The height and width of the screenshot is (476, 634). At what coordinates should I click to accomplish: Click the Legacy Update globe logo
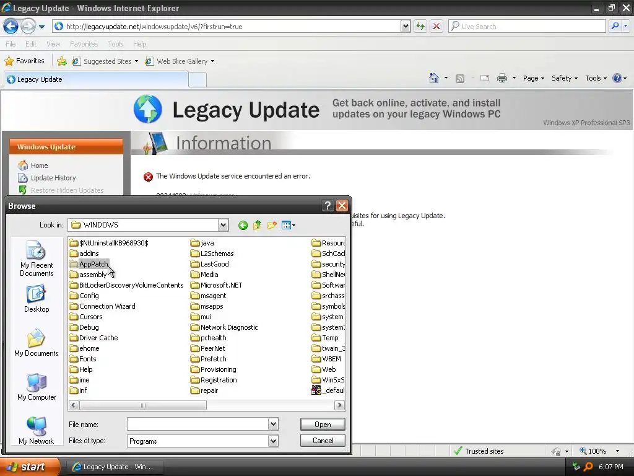[x=148, y=109]
